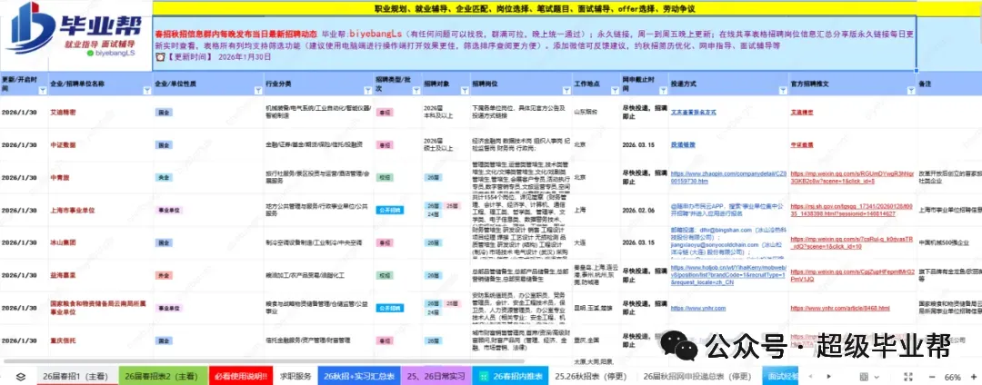Zoom out with the minus button

point(931,377)
